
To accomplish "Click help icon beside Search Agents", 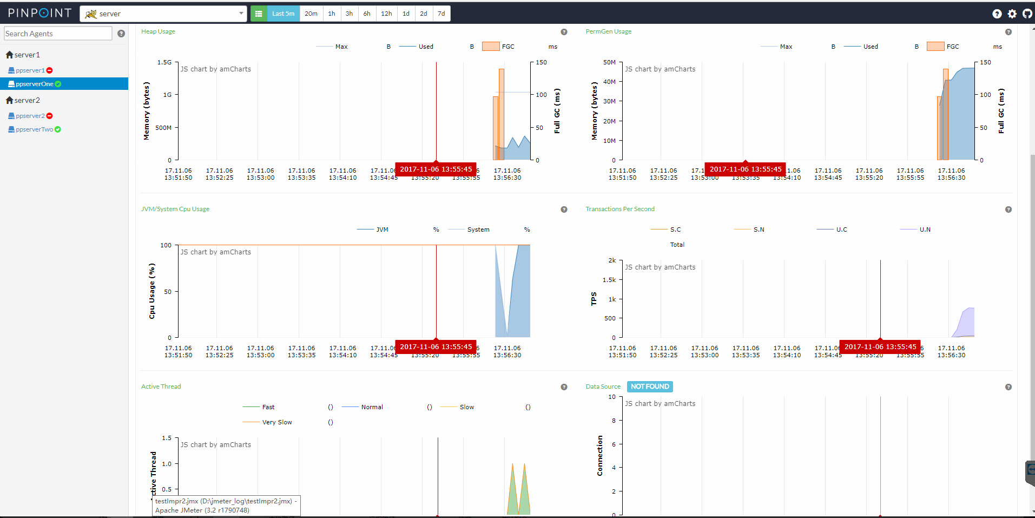I will pos(121,34).
